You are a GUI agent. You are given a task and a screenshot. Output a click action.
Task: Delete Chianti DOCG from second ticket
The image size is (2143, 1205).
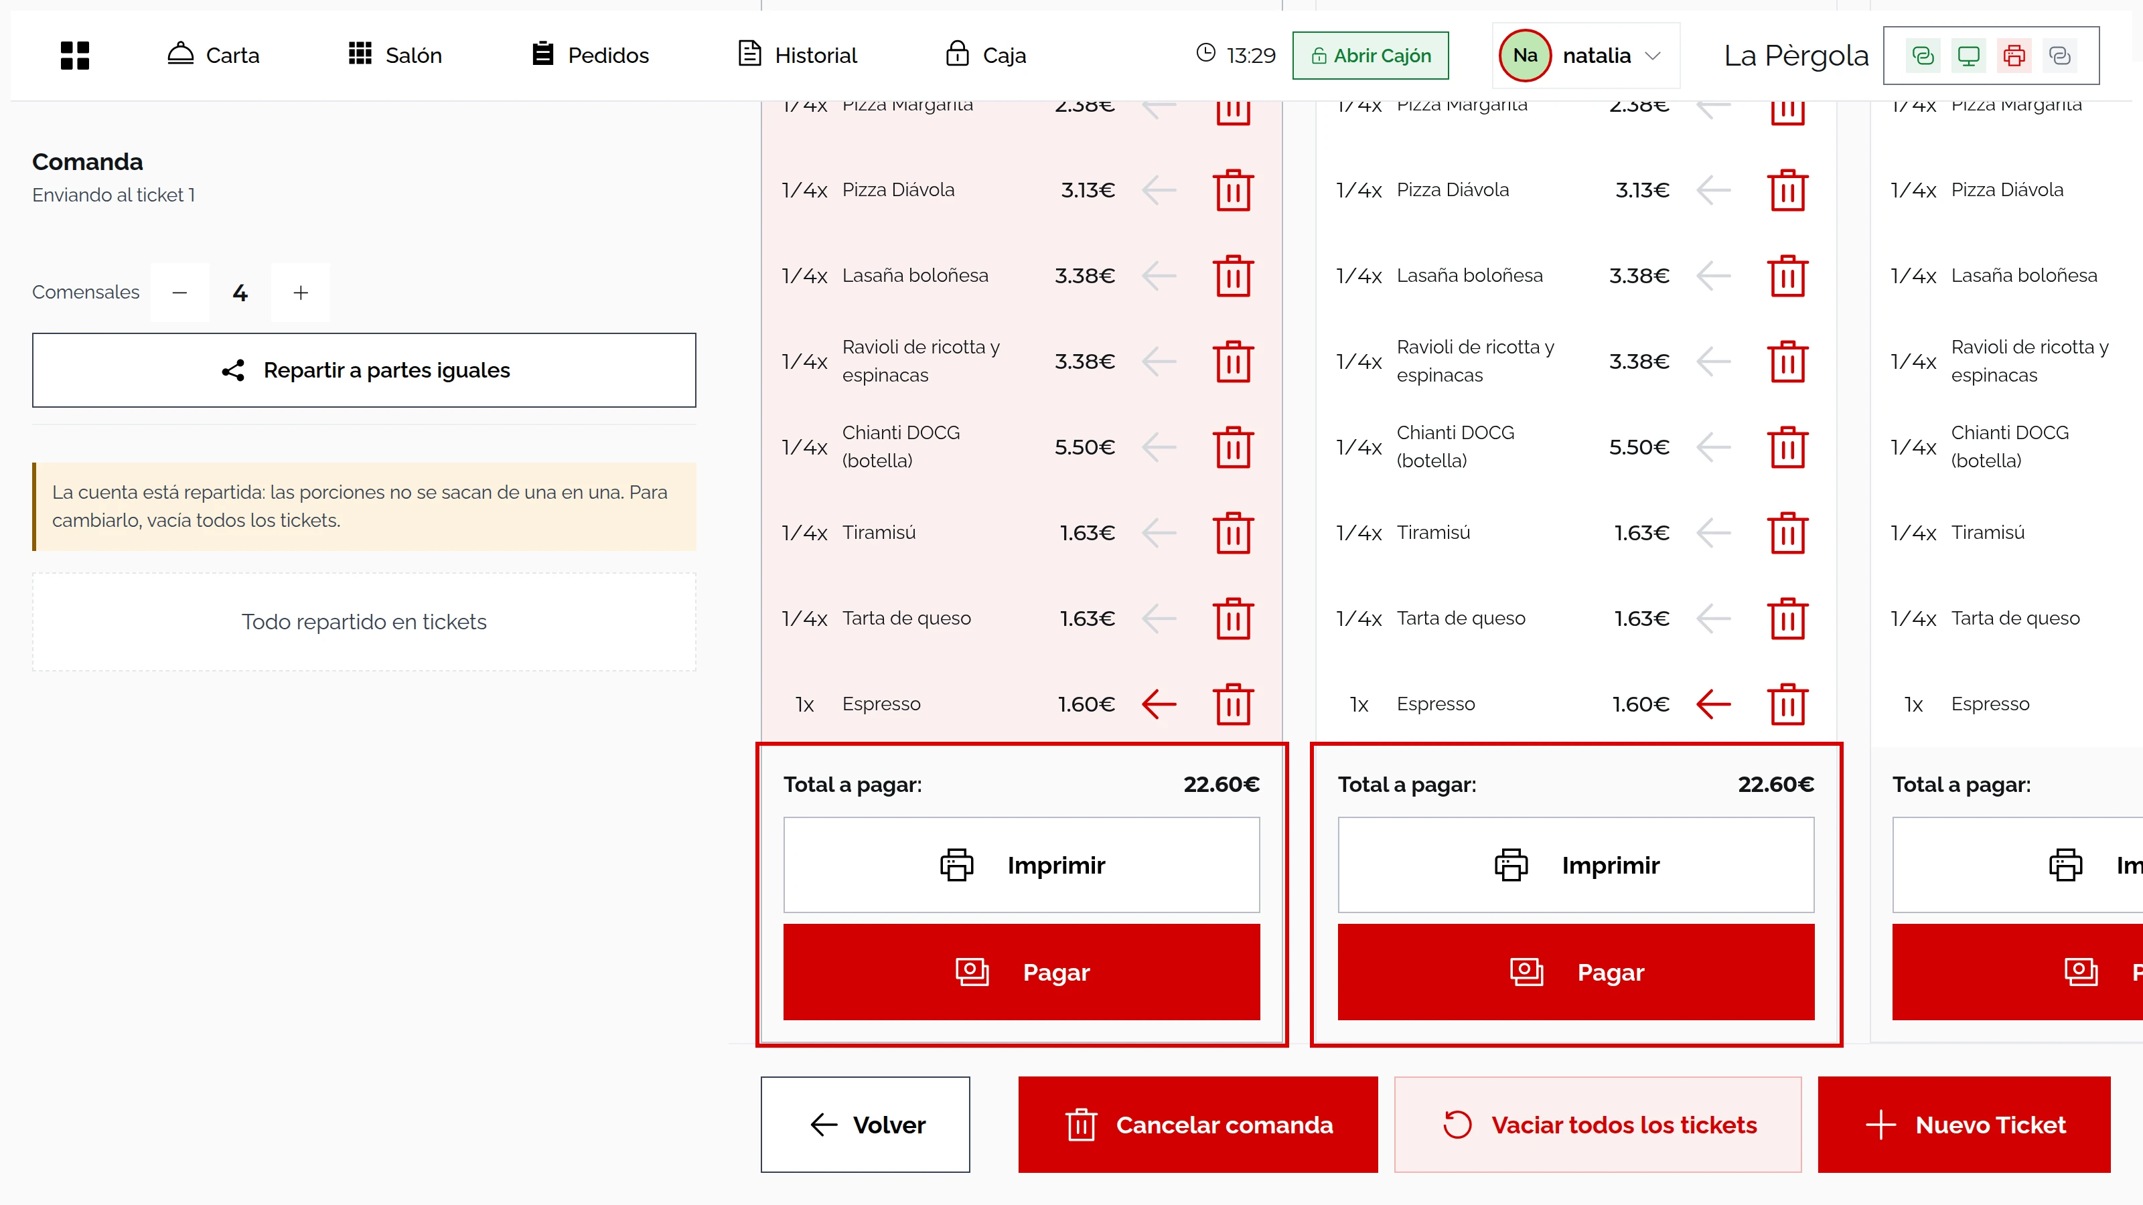coord(1787,447)
